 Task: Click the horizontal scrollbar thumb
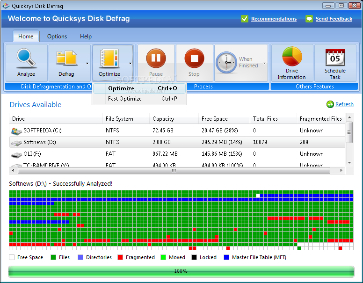(x=174, y=171)
